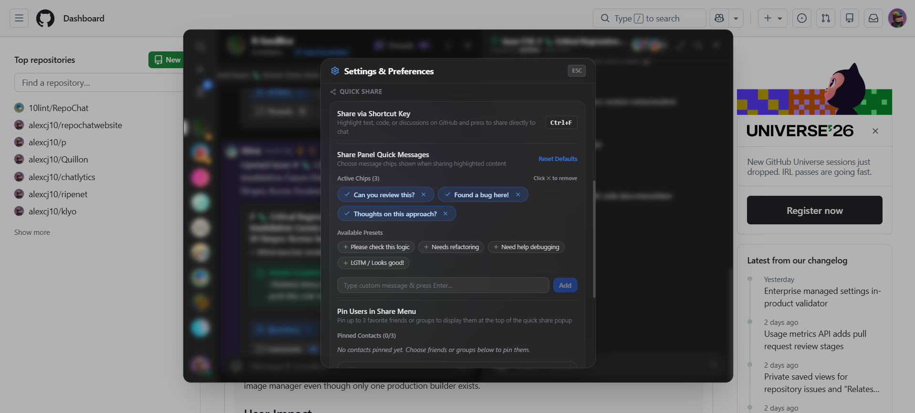Click the Settings & Preferences gear icon
This screenshot has width=915, height=413.
[335, 71]
